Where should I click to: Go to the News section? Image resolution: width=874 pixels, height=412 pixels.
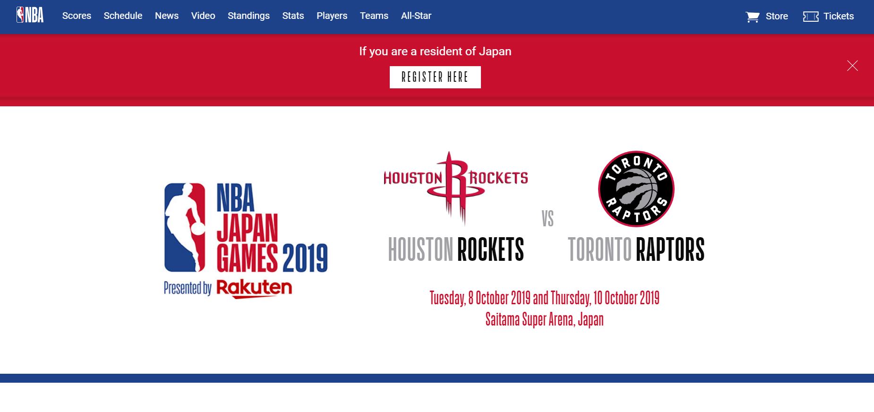pyautogui.click(x=167, y=16)
